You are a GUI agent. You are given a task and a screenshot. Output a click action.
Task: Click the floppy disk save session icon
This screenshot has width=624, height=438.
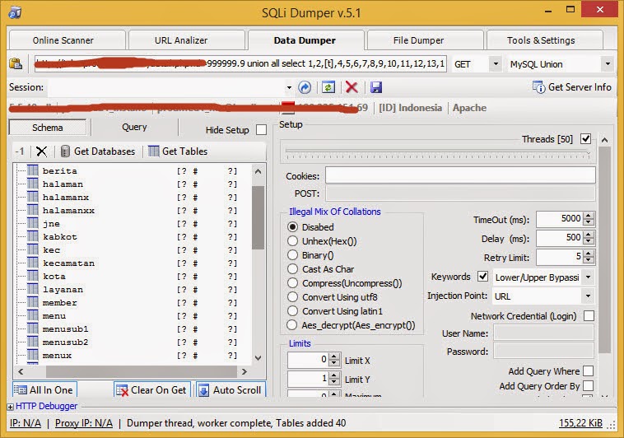tap(376, 87)
